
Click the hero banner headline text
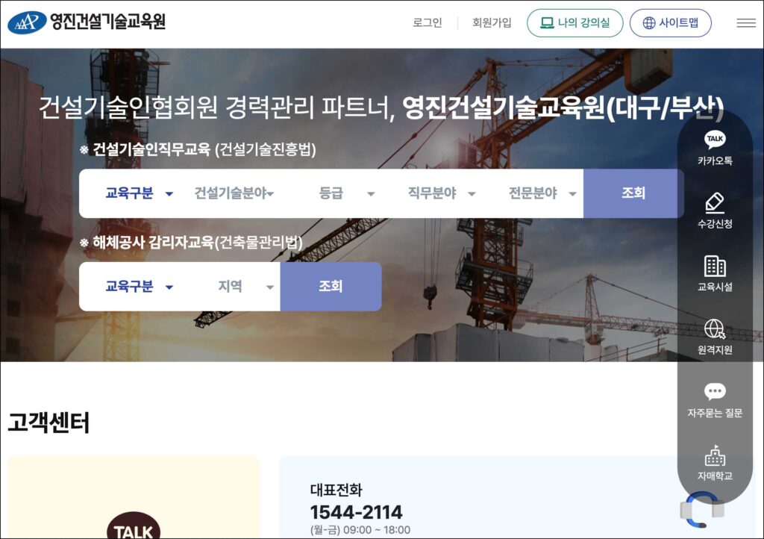(x=381, y=108)
